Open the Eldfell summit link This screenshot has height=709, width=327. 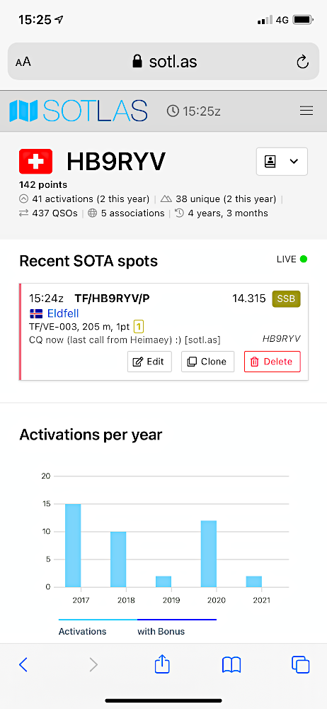point(62,313)
